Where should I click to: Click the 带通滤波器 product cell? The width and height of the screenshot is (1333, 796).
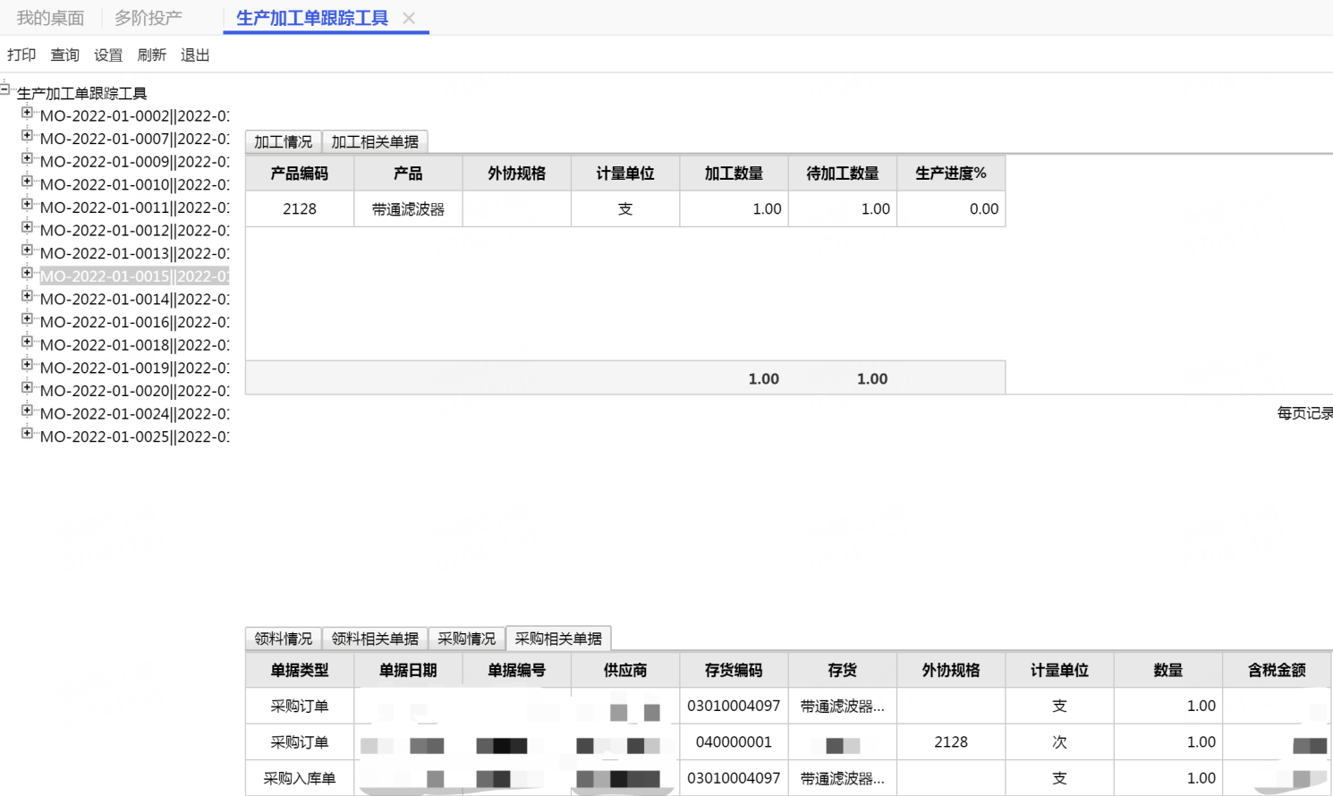(408, 209)
